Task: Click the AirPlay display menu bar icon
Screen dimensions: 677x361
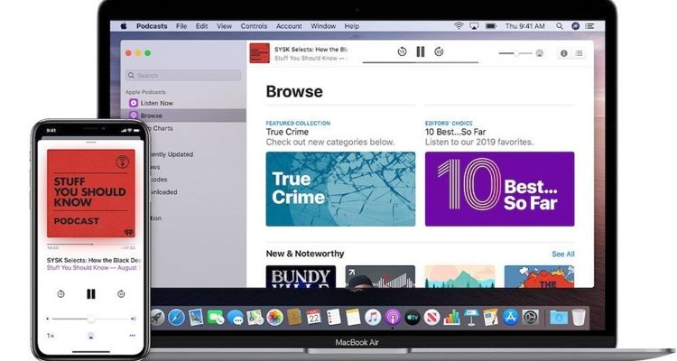Action: (x=474, y=26)
